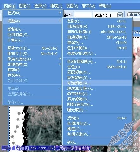Viewport: 140px width, 152px height.
Task: Open the 滤镜(T) menu
Action: click(56, 6)
